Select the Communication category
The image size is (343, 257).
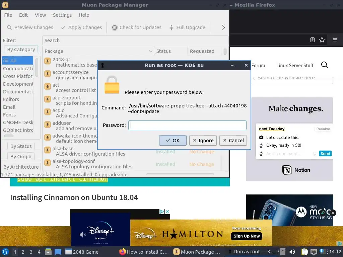click(18, 69)
